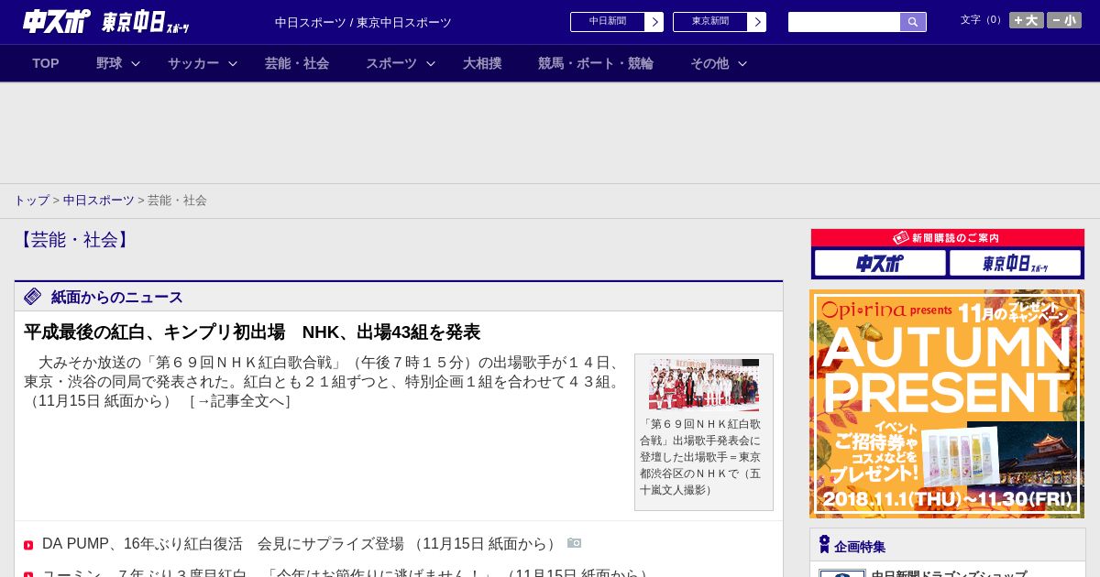Click the 文字（0） text size label
This screenshot has width=1100, height=577.
982,19
